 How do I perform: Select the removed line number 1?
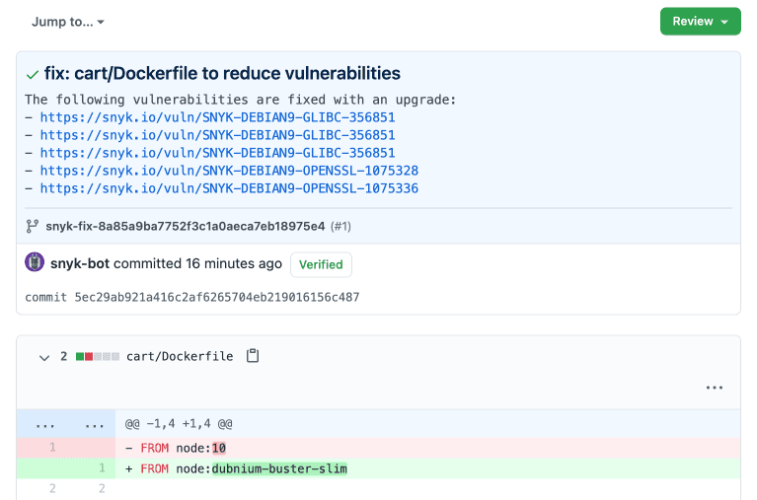(x=52, y=448)
